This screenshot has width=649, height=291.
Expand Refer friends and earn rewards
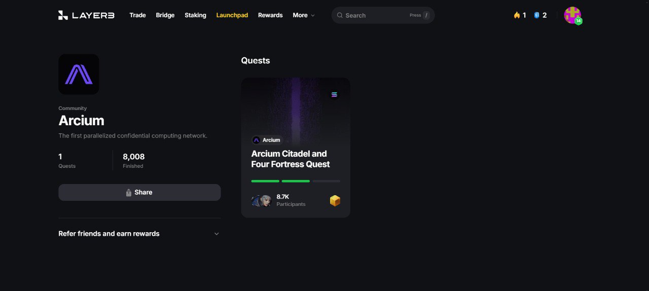139,234
